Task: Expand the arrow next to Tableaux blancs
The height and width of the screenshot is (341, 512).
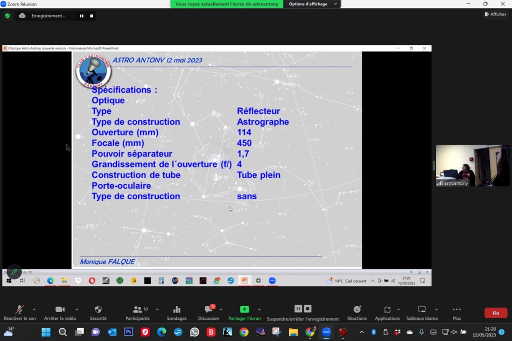Action: click(436, 310)
